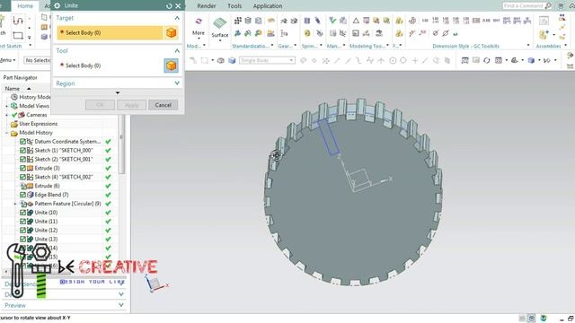This screenshot has width=575, height=323.
Task: Expand the Preview panel chevron in navigator
Action: 121,305
